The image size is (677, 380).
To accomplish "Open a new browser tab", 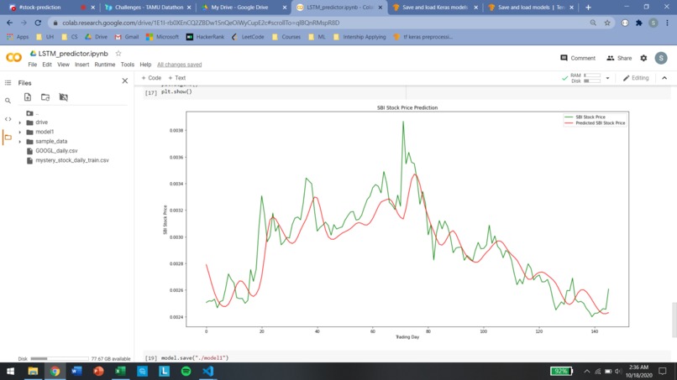I will coord(588,8).
